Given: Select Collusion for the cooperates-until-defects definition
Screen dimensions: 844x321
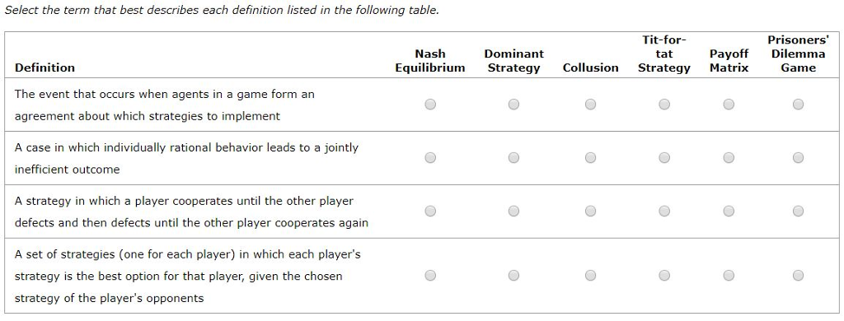Looking at the screenshot, I should coord(590,212).
